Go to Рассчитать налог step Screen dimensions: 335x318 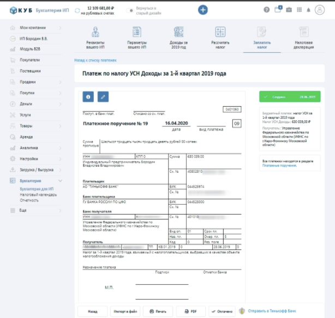[220, 38]
